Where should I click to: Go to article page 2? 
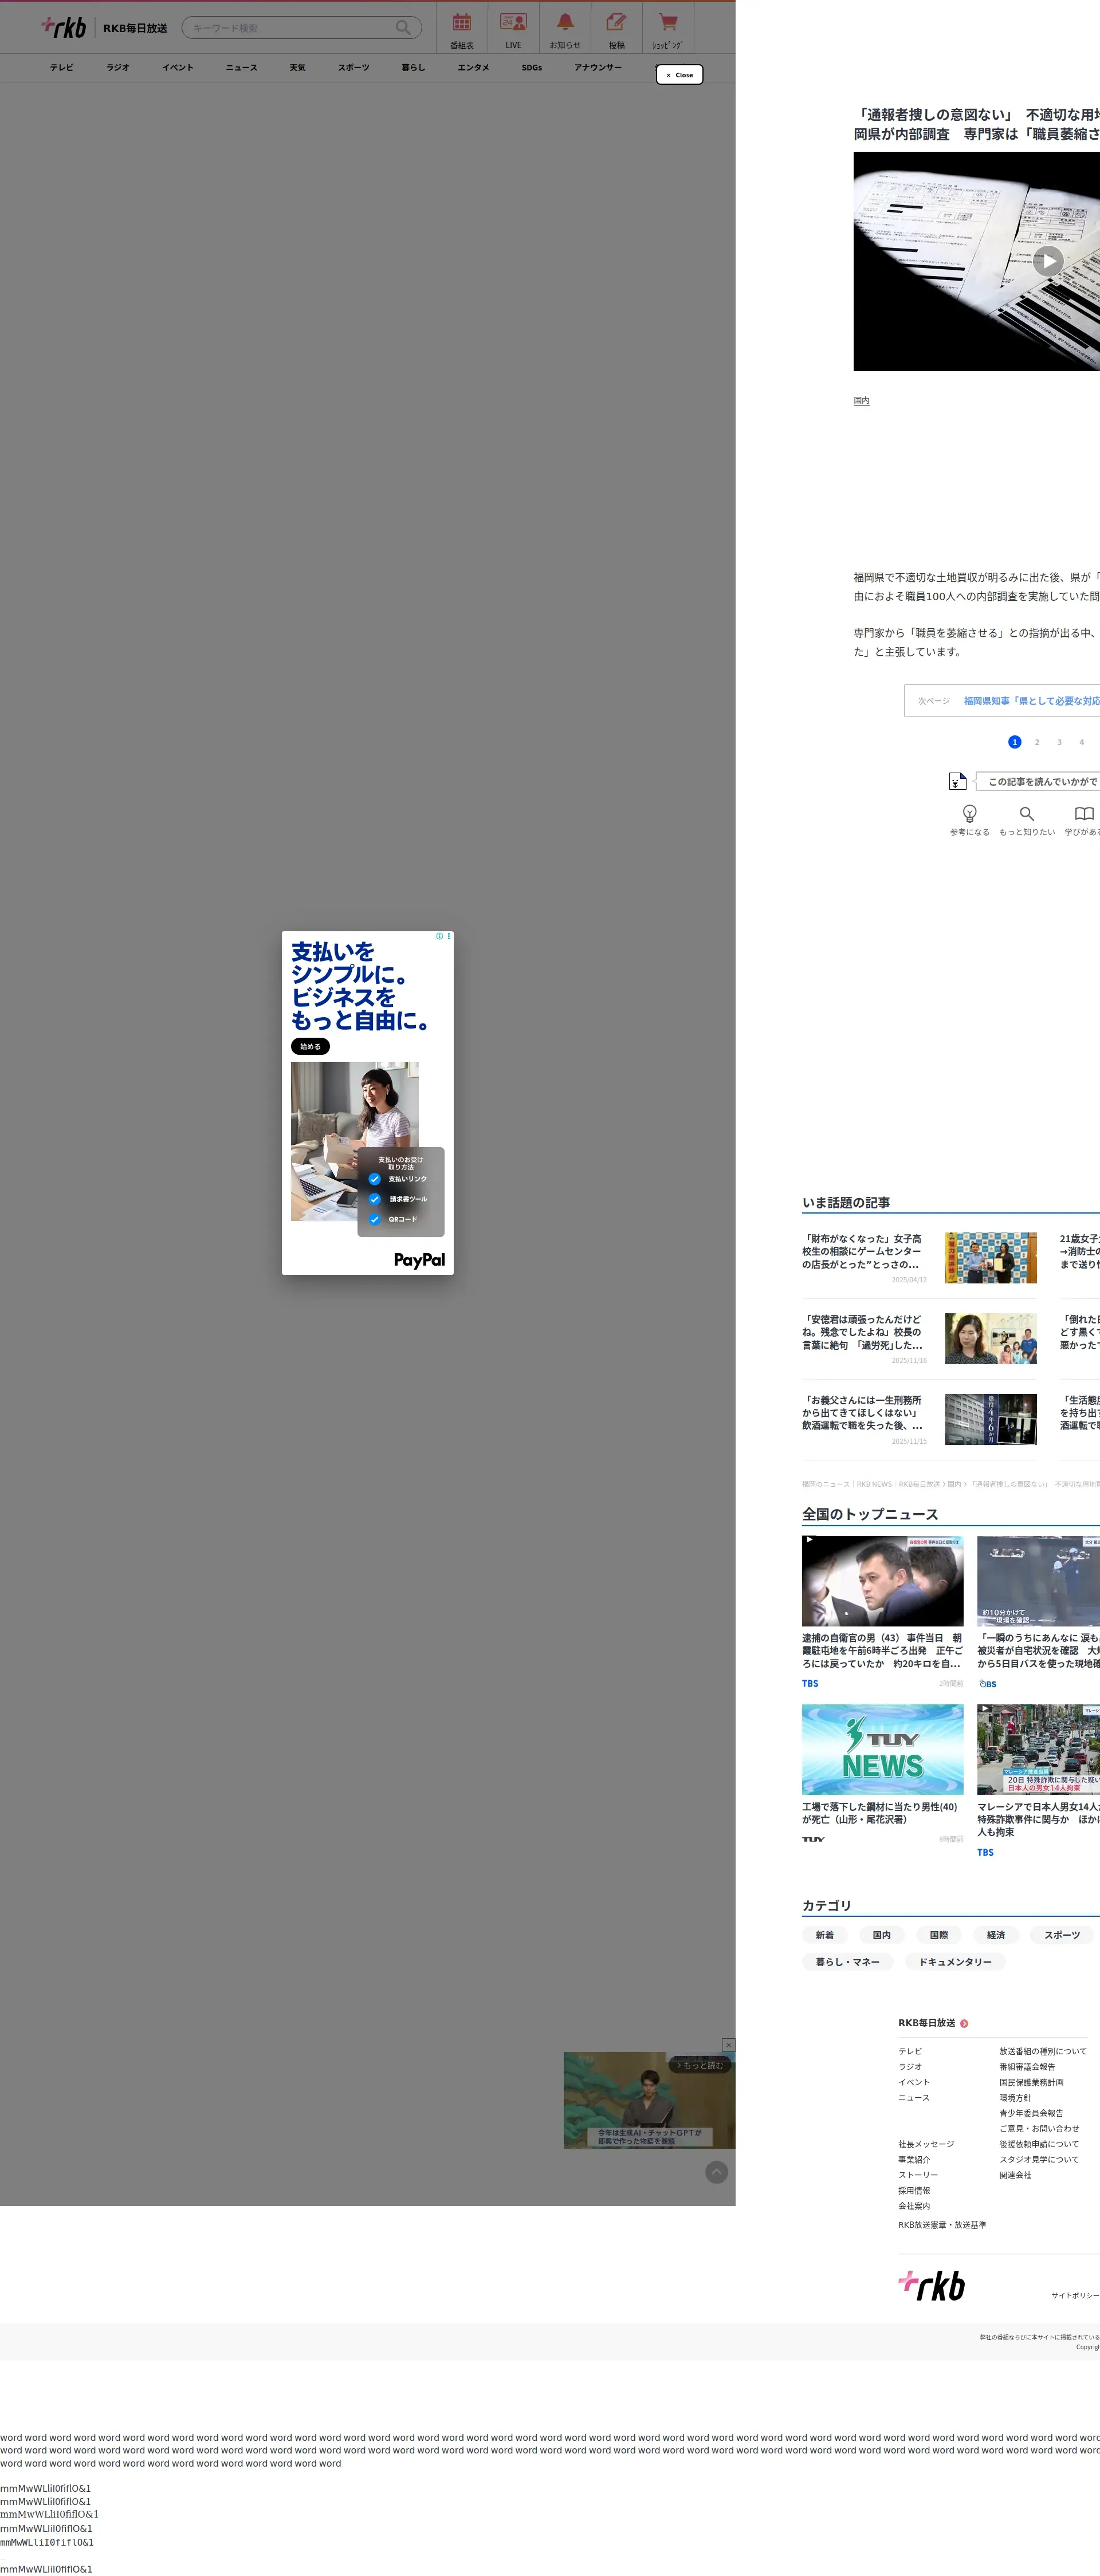tap(1037, 742)
